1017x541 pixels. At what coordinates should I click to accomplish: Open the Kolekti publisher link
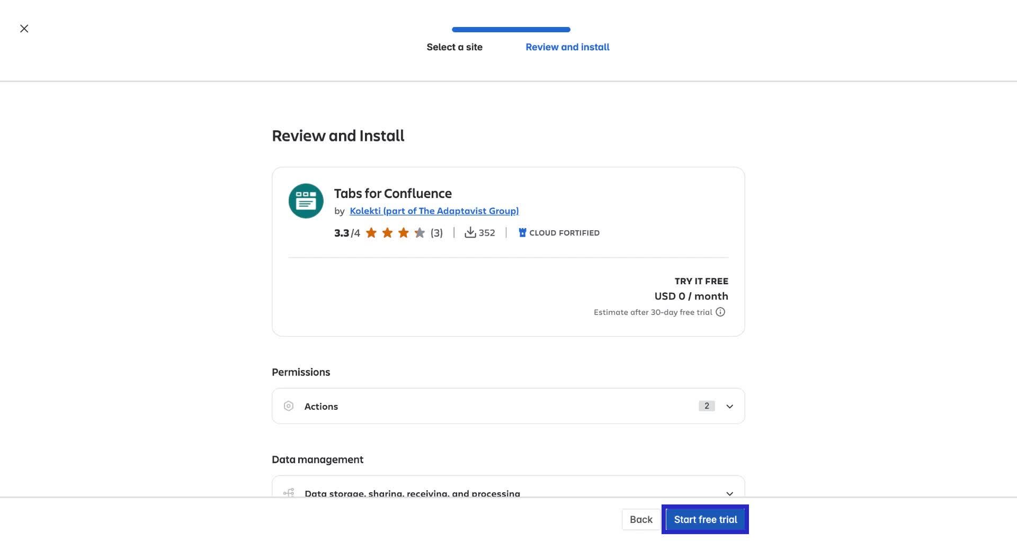(434, 211)
